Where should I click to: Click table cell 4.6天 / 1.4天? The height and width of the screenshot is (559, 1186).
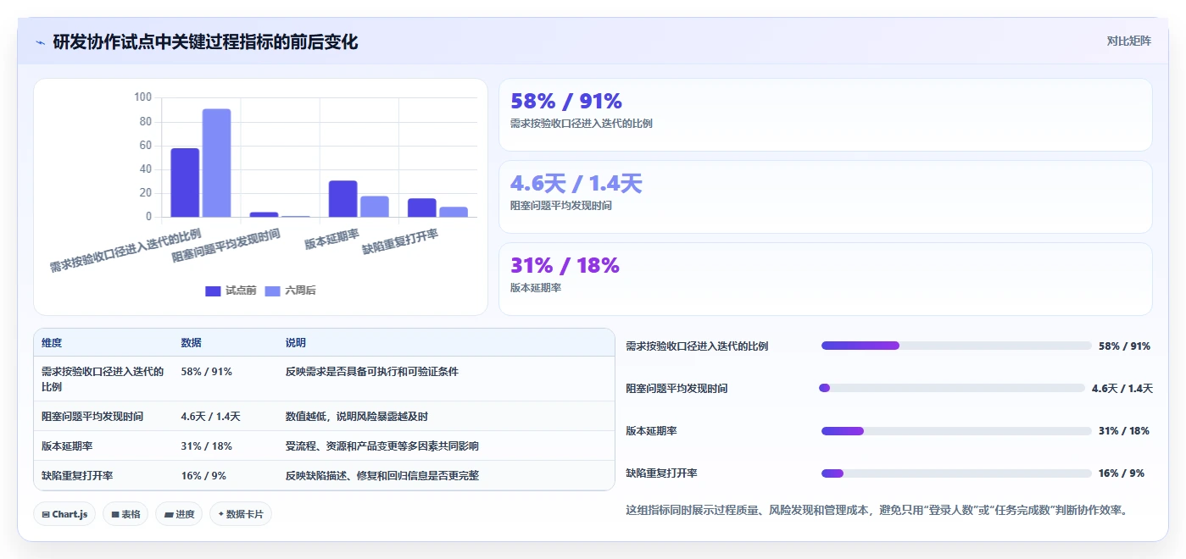[210, 416]
